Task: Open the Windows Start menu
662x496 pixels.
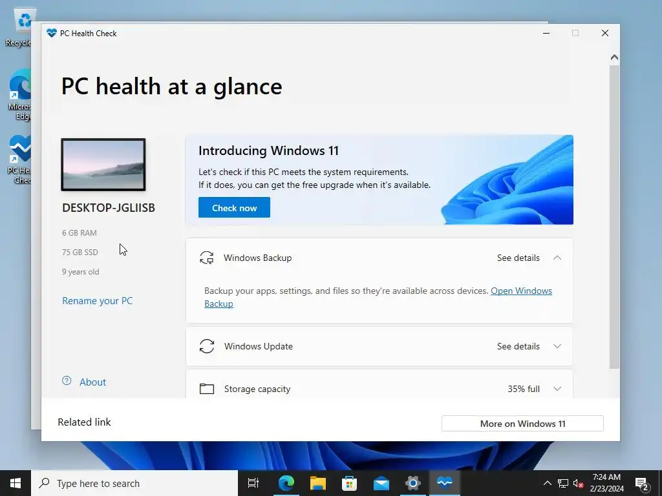Action: click(16, 483)
